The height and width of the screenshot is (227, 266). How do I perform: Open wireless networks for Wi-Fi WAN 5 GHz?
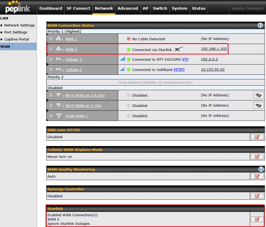click(258, 106)
